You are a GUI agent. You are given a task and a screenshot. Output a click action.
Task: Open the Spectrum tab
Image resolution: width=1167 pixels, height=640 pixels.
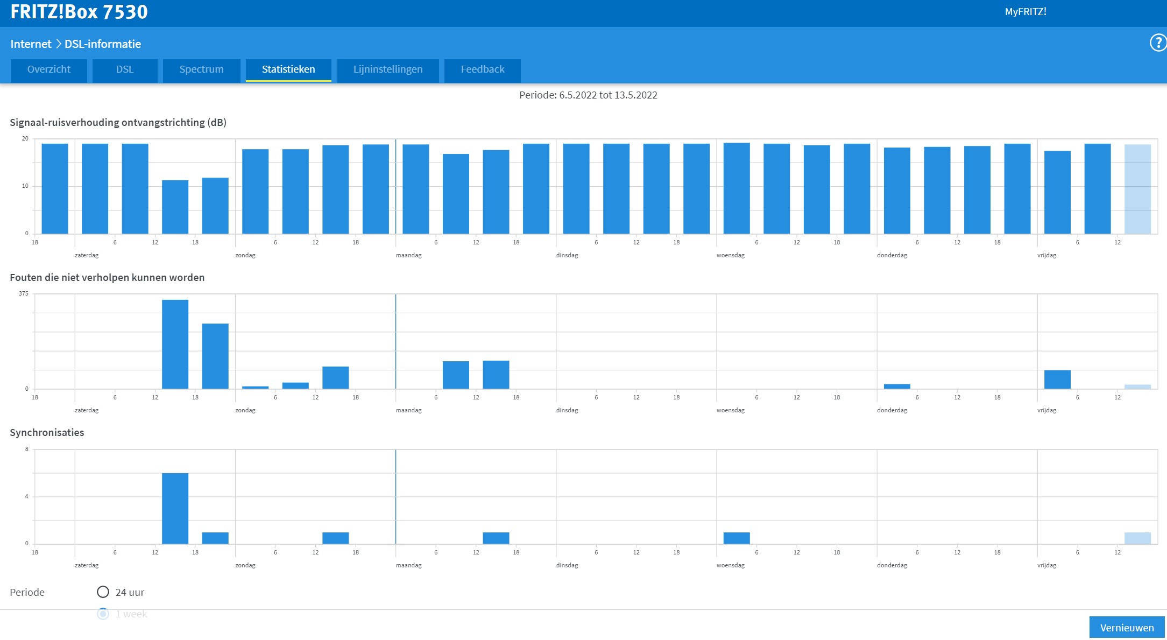(x=201, y=69)
